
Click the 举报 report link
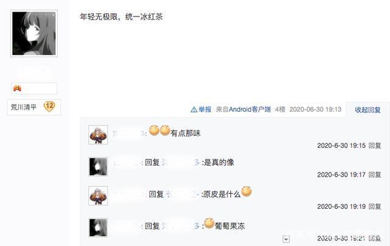click(x=205, y=110)
